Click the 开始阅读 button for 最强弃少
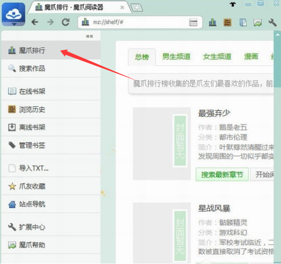 (262, 174)
